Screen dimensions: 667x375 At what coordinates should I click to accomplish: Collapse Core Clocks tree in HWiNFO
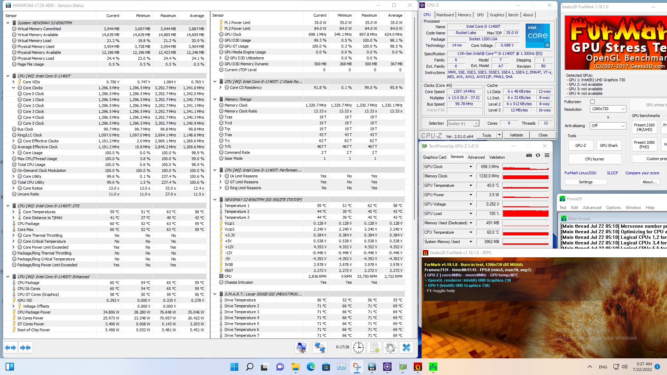coord(14,88)
